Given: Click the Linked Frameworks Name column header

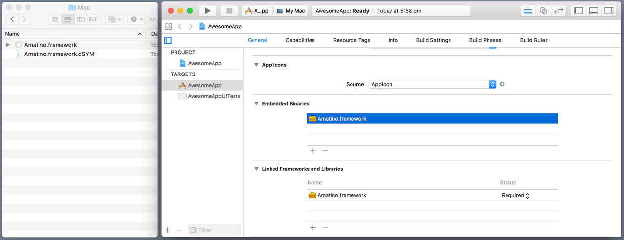Looking at the screenshot, I should click(x=315, y=183).
